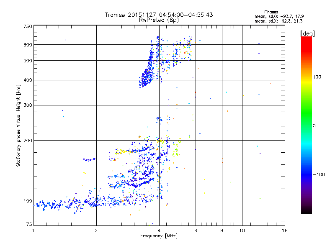Click the x-axis tick label '1'

click(33, 231)
